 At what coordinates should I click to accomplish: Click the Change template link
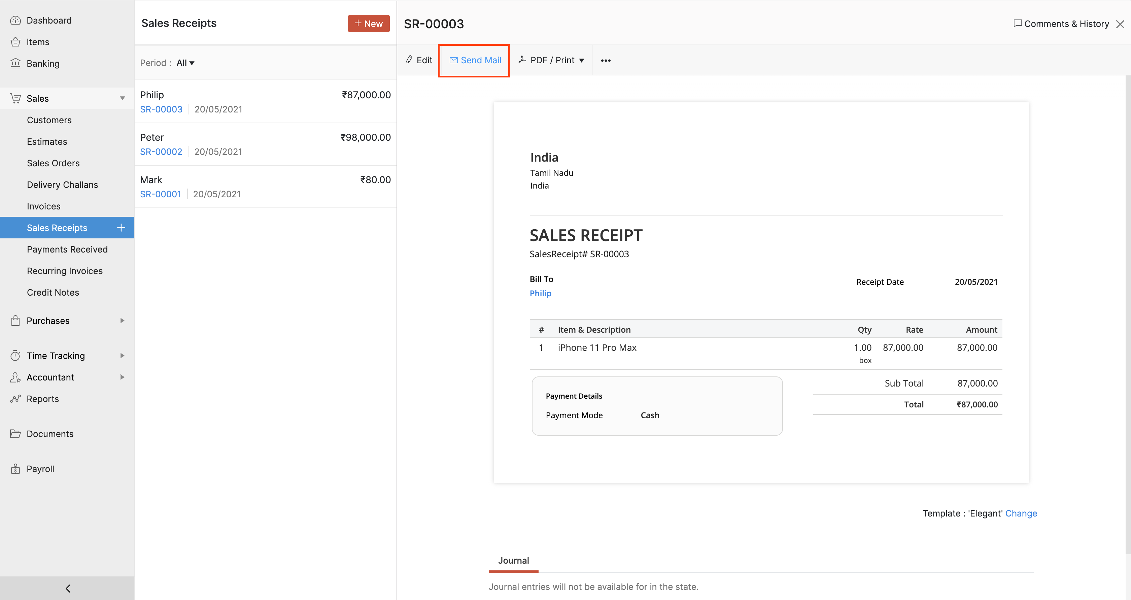(1021, 513)
